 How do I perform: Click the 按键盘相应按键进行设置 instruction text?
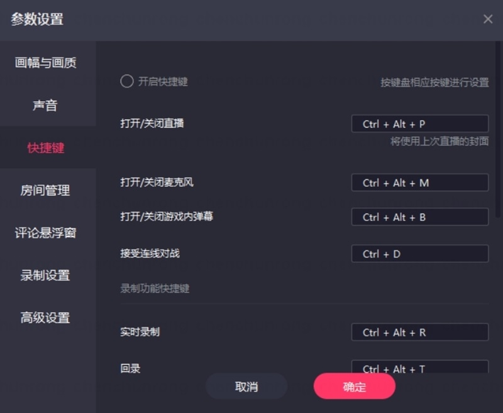[x=434, y=82]
